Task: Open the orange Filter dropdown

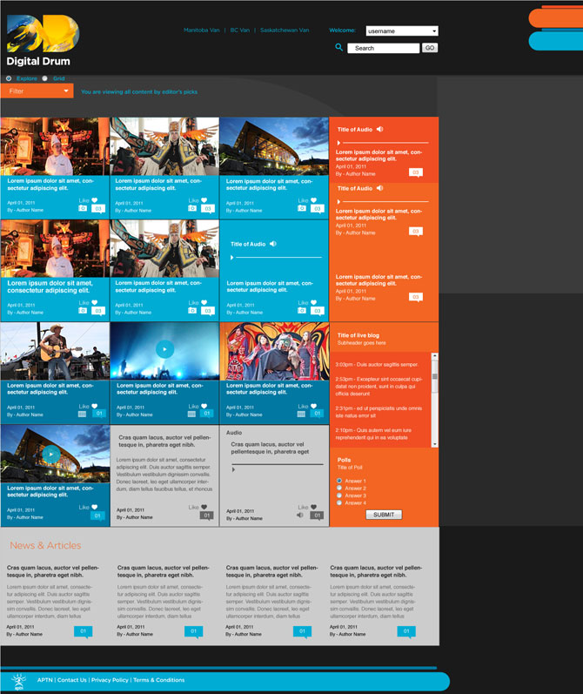Action: click(x=37, y=91)
